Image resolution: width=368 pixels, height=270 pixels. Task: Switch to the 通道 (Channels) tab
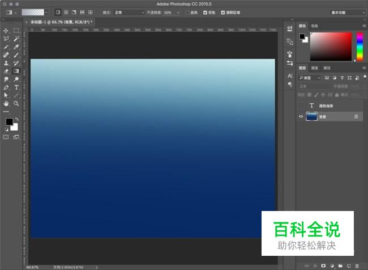click(314, 68)
